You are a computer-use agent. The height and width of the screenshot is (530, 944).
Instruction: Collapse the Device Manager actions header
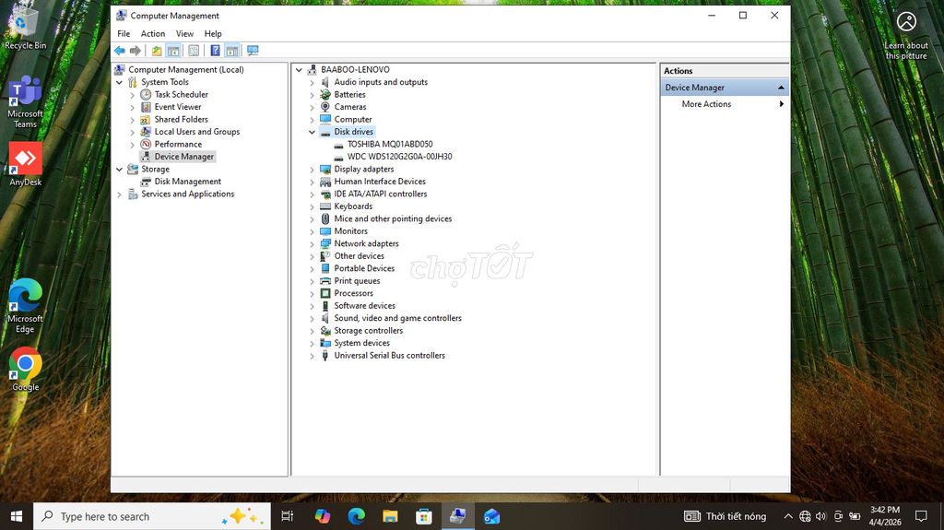[781, 88]
